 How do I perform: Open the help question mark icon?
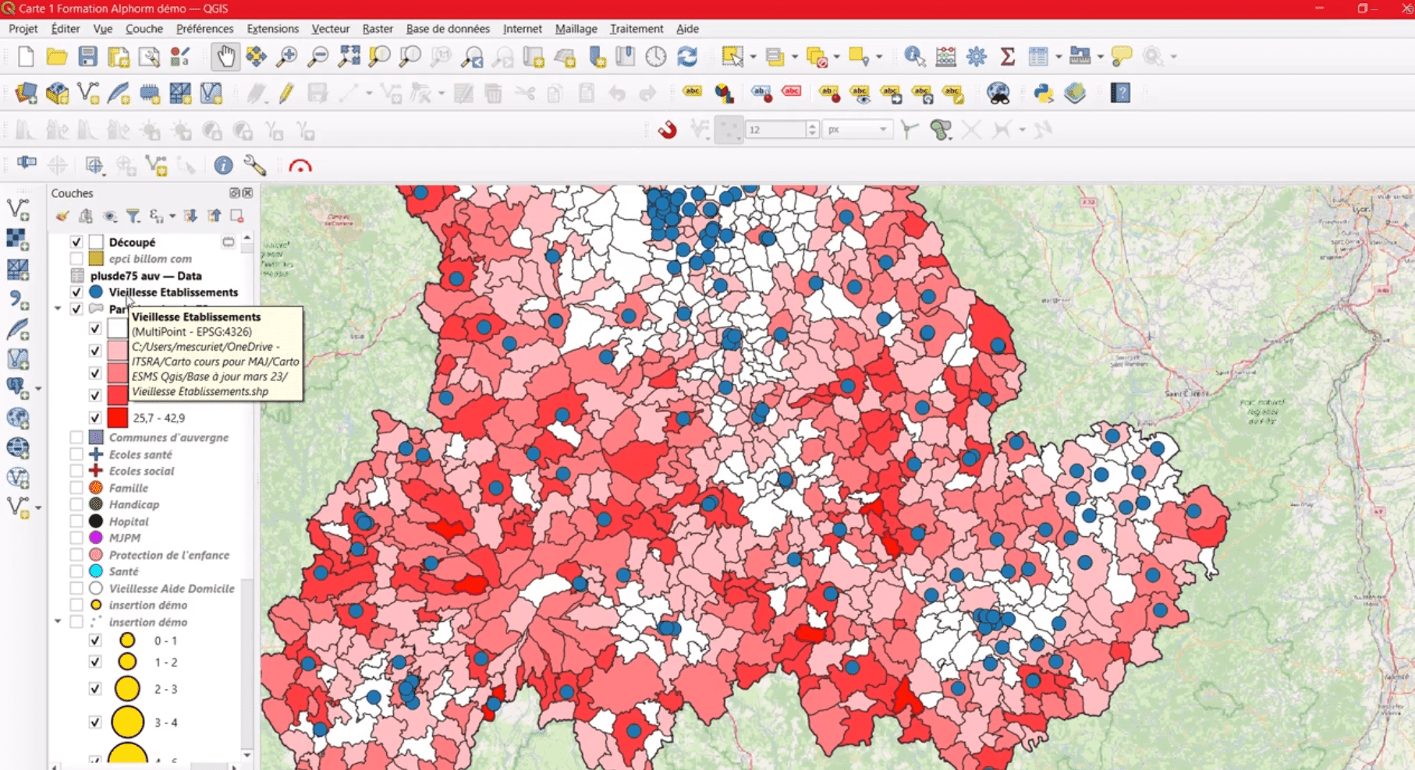(1120, 94)
